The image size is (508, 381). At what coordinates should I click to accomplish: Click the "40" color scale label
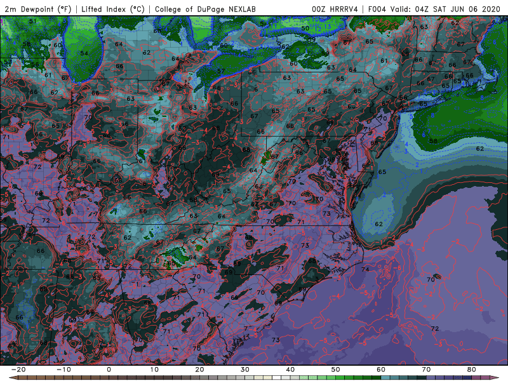pyautogui.click(x=290, y=370)
